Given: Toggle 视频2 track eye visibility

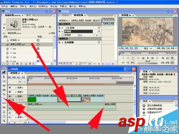Looking at the screenshot, I should pyautogui.click(x=10, y=92).
